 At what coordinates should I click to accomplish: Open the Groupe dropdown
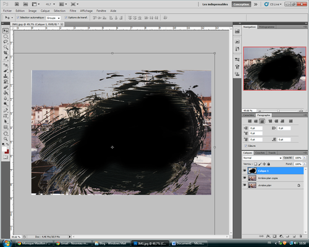tap(53, 18)
